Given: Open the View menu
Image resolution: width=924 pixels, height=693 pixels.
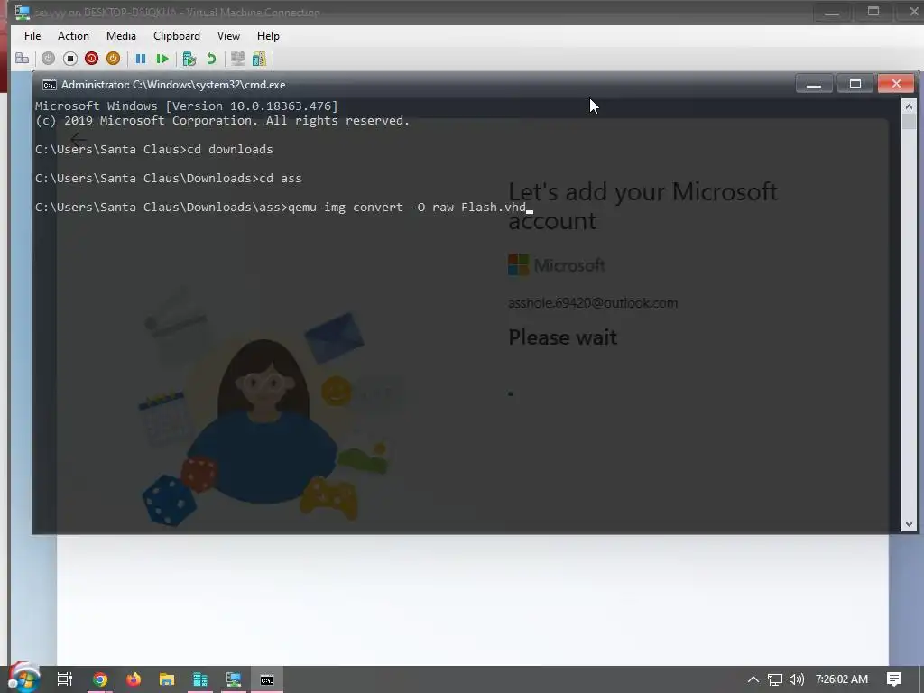Looking at the screenshot, I should (x=228, y=36).
